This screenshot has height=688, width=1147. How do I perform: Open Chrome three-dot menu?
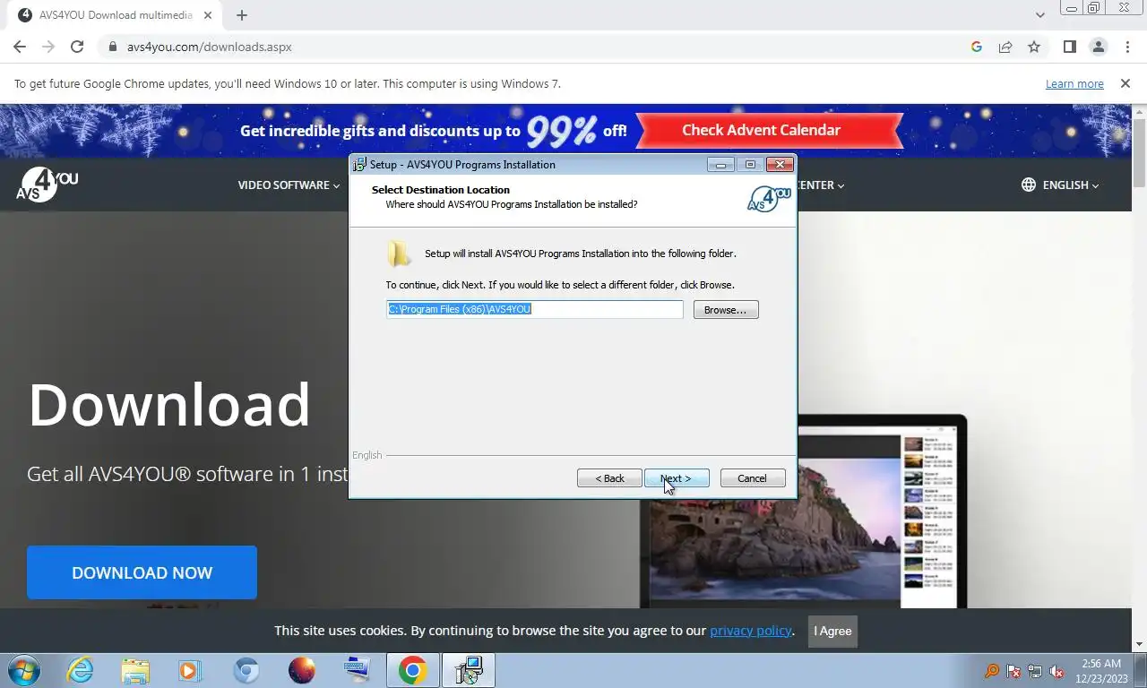1126,47
